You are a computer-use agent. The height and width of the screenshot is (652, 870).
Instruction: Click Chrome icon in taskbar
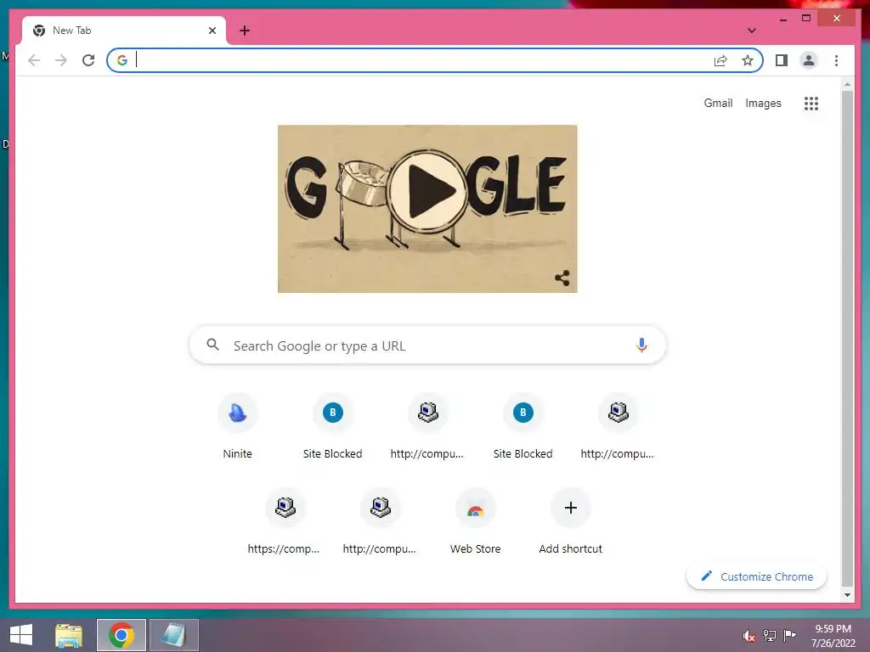point(121,635)
